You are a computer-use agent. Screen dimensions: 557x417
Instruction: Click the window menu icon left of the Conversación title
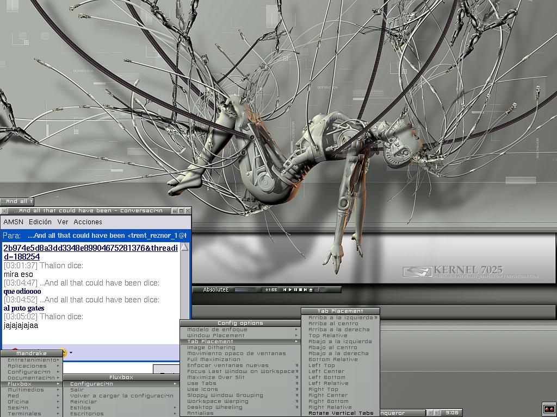4,211
